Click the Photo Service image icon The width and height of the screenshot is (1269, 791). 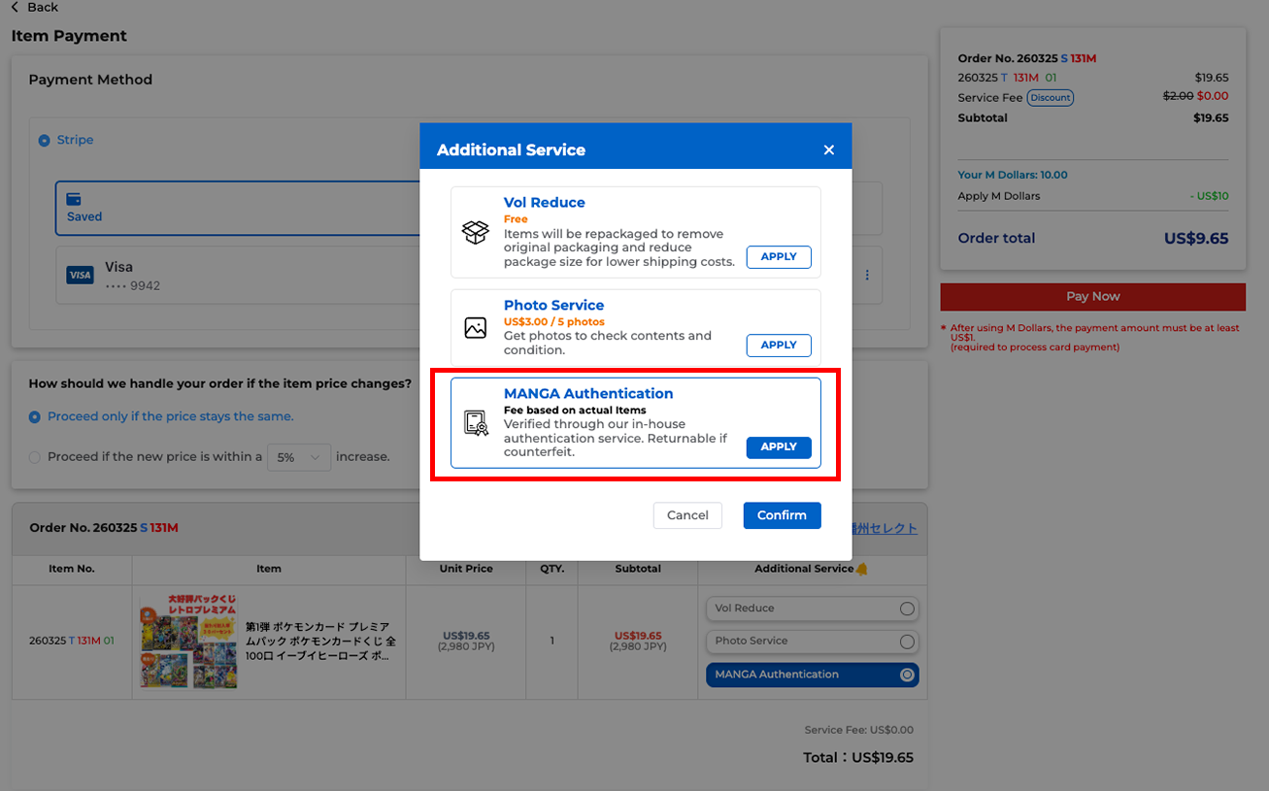475,328
